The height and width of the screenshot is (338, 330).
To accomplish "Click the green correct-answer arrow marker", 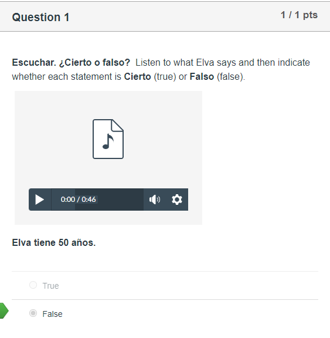I will tap(4, 310).
